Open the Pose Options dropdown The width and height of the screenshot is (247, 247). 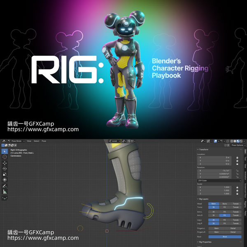(x=238, y=145)
